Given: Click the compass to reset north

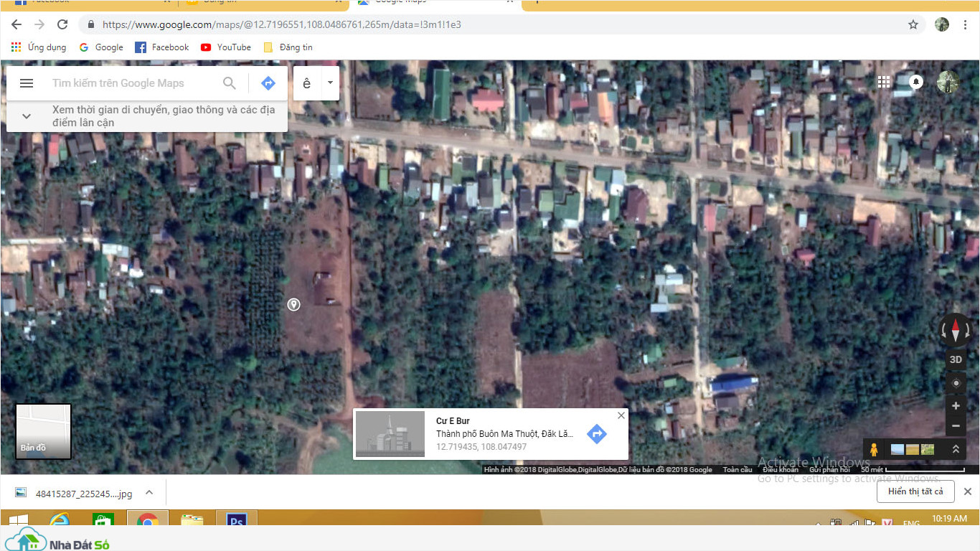Looking at the screenshot, I should (956, 331).
